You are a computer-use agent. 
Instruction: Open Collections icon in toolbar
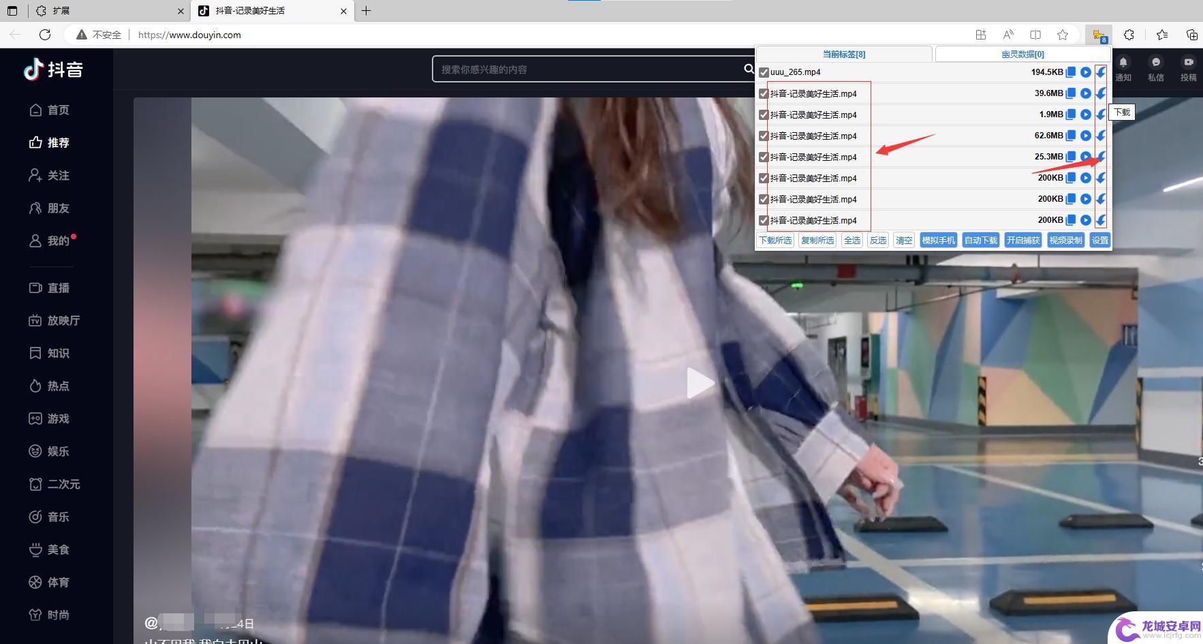[1192, 35]
